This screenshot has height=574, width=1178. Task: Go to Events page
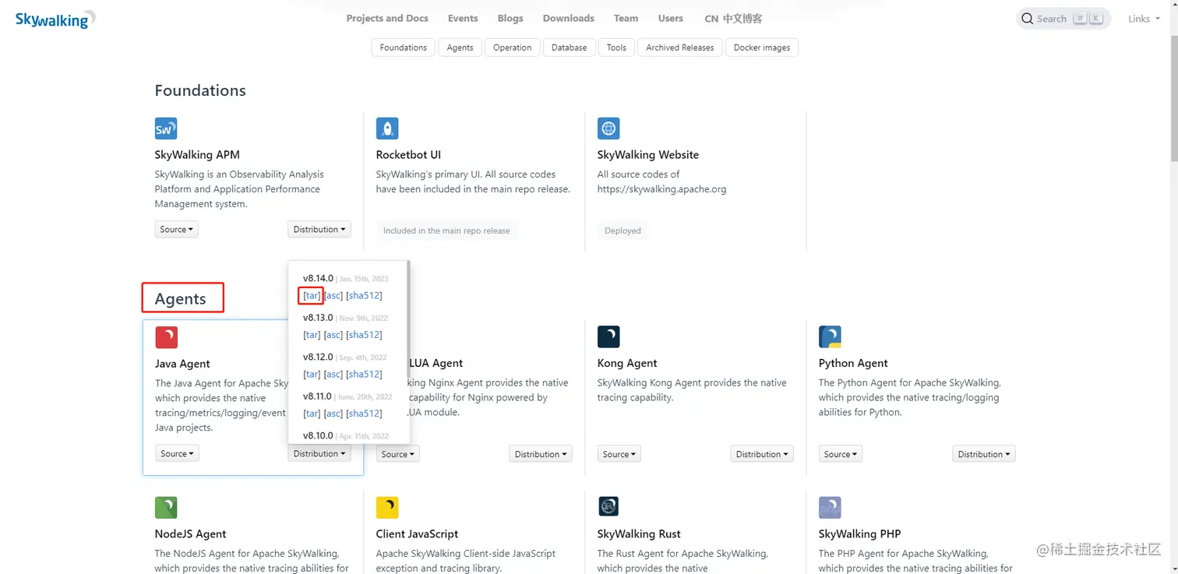pos(463,18)
